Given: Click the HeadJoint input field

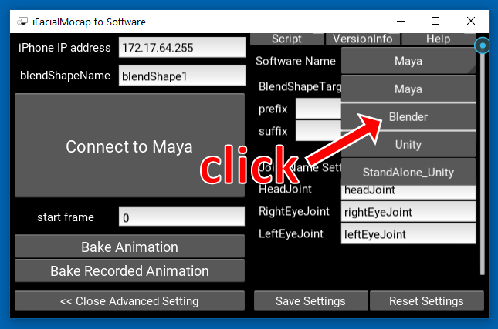Looking at the screenshot, I should (408, 191).
